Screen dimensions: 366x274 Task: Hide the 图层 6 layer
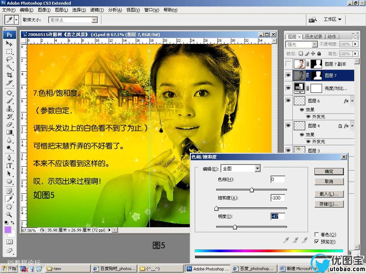[288, 100]
